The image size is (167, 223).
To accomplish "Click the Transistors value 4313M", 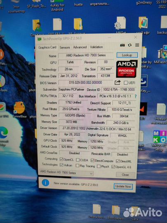I will [x=105, y=76].
